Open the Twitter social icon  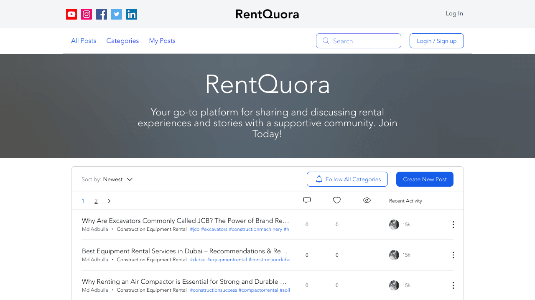[116, 14]
